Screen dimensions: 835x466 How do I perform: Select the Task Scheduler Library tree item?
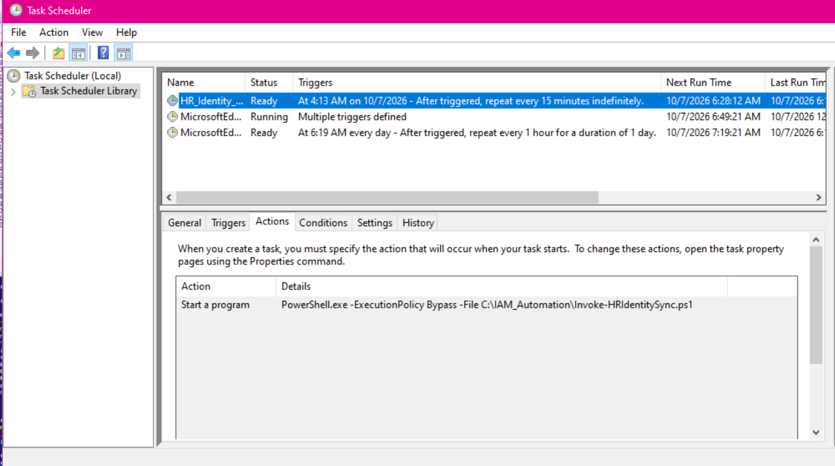88,91
